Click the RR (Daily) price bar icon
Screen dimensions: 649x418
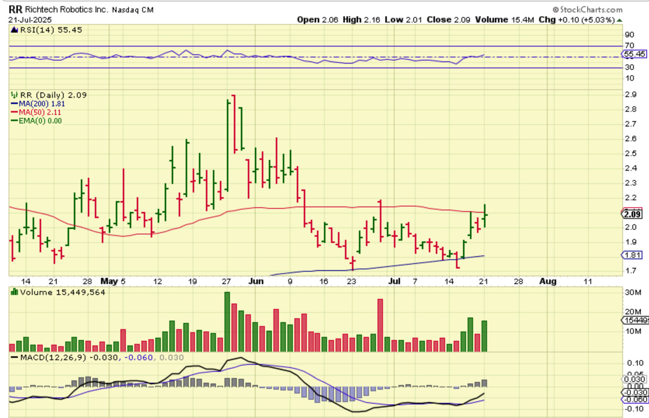click(x=14, y=95)
